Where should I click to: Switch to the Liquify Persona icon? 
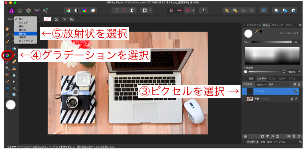click(x=21, y=10)
